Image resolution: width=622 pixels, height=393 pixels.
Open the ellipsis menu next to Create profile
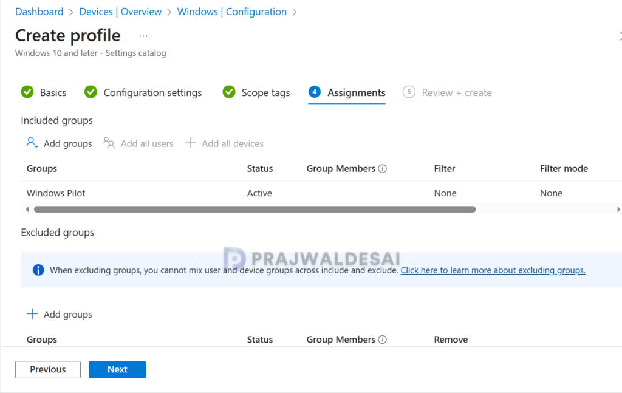coord(143,36)
